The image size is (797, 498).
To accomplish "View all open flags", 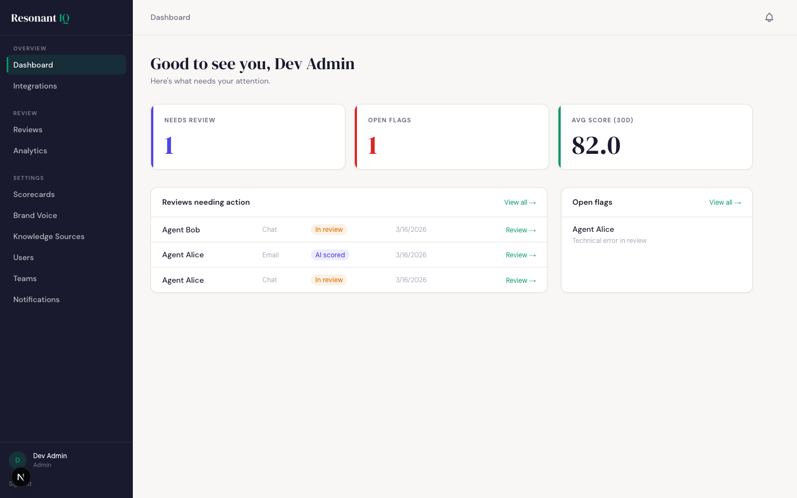I will pyautogui.click(x=724, y=203).
